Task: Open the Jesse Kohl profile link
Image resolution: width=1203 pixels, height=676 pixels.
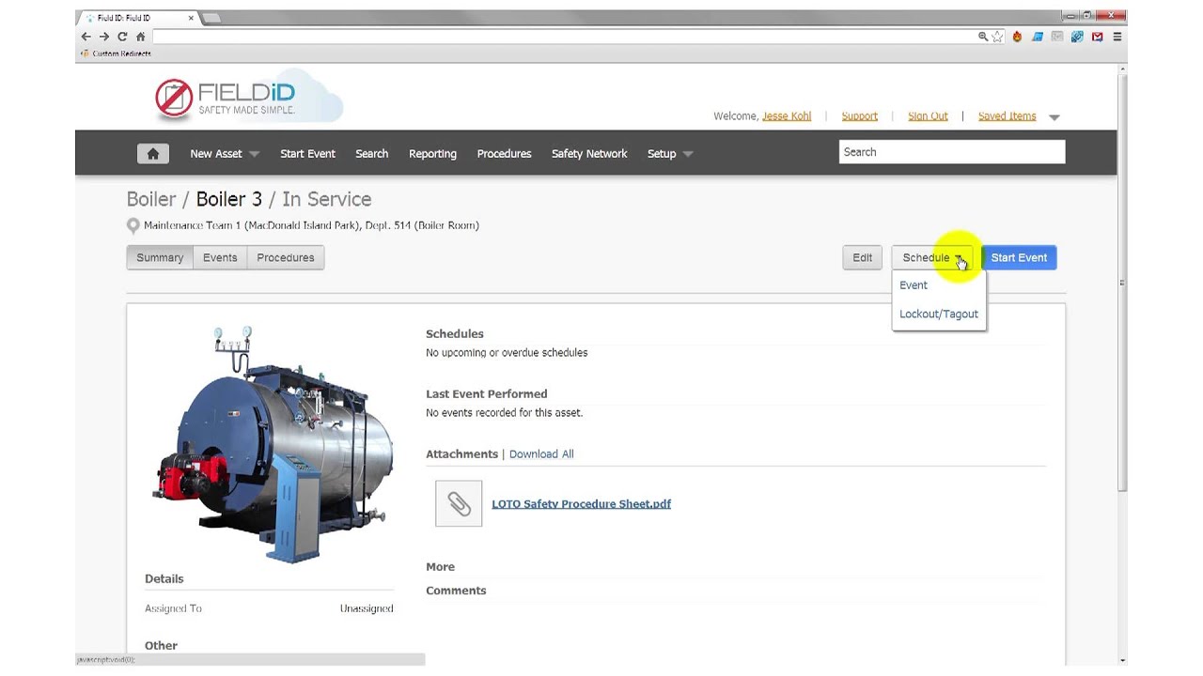Action: (x=787, y=116)
